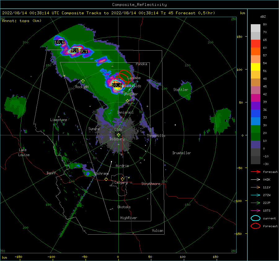Click the yellow diamond marker above Calgary
The image size is (279, 261).
click(122, 179)
